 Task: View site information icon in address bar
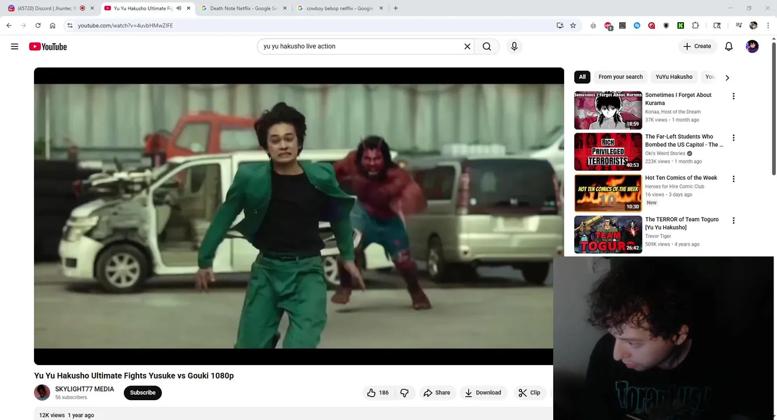(x=70, y=26)
